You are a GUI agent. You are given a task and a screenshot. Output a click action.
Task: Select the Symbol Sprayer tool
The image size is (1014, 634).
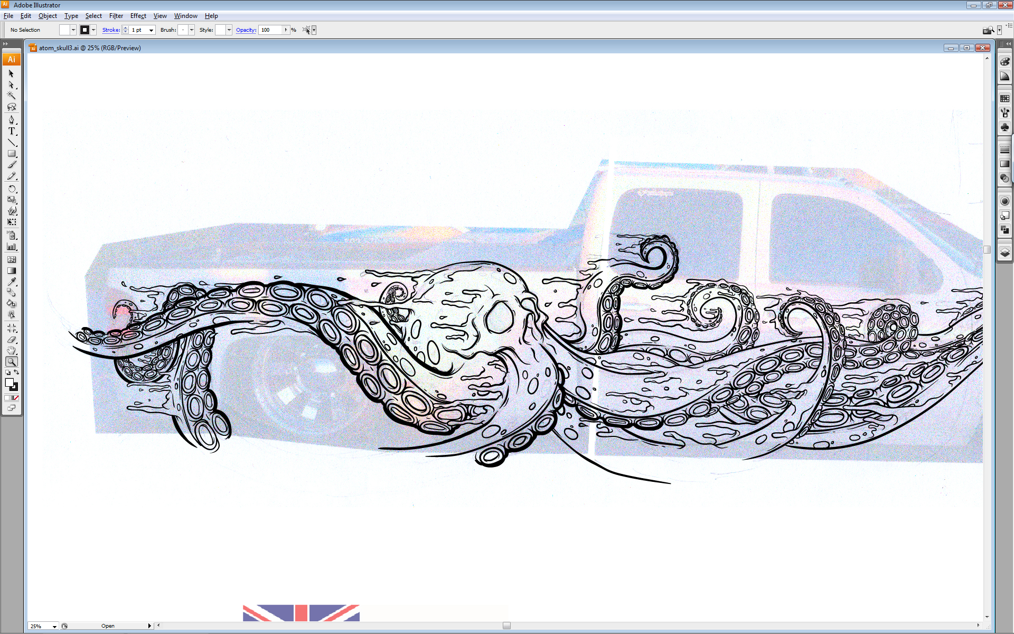[x=11, y=235]
